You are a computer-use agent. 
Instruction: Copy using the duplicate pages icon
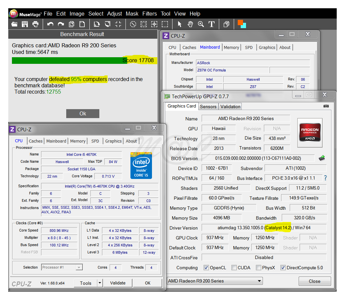(72, 24)
